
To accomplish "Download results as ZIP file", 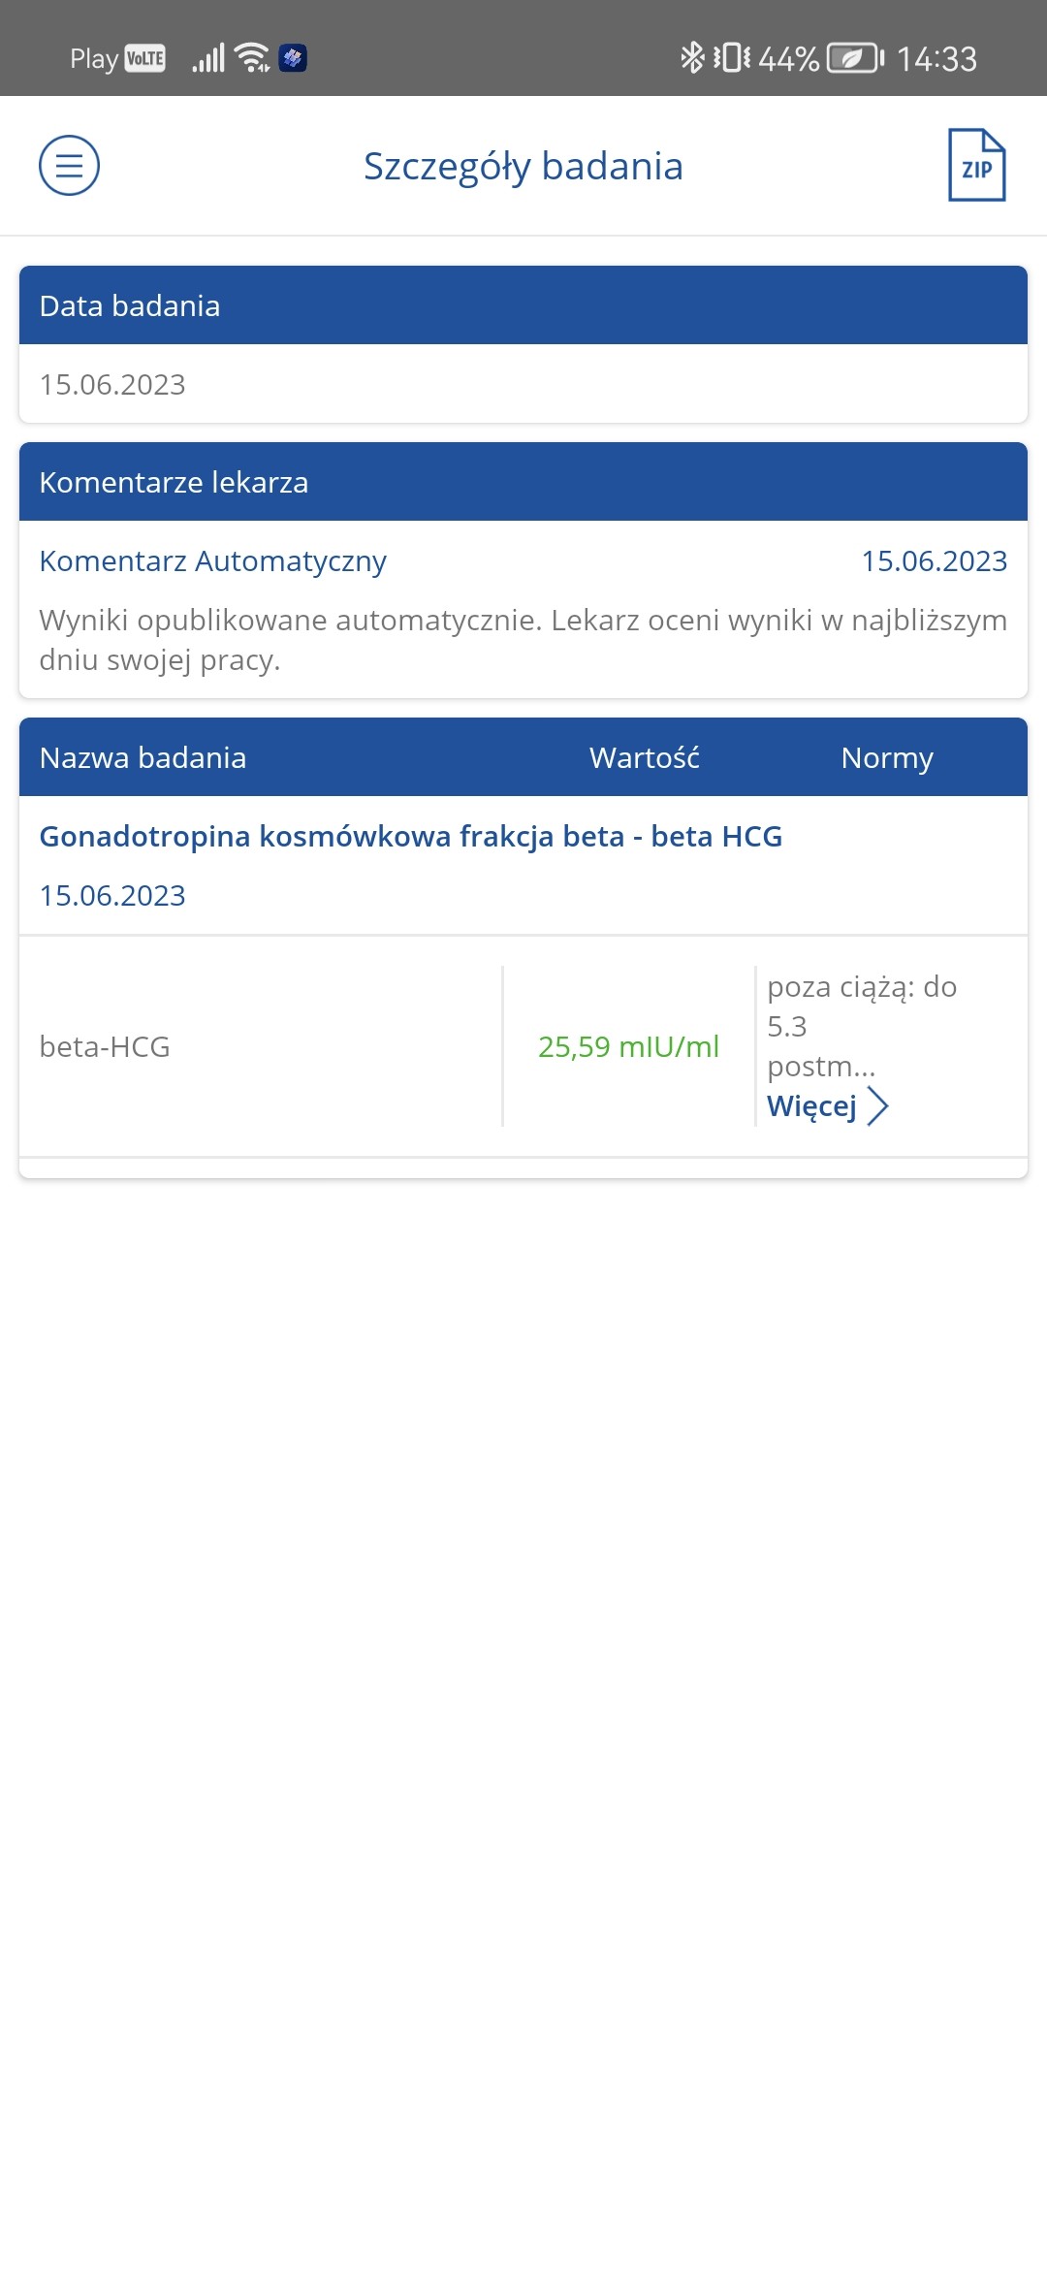I will 976,166.
